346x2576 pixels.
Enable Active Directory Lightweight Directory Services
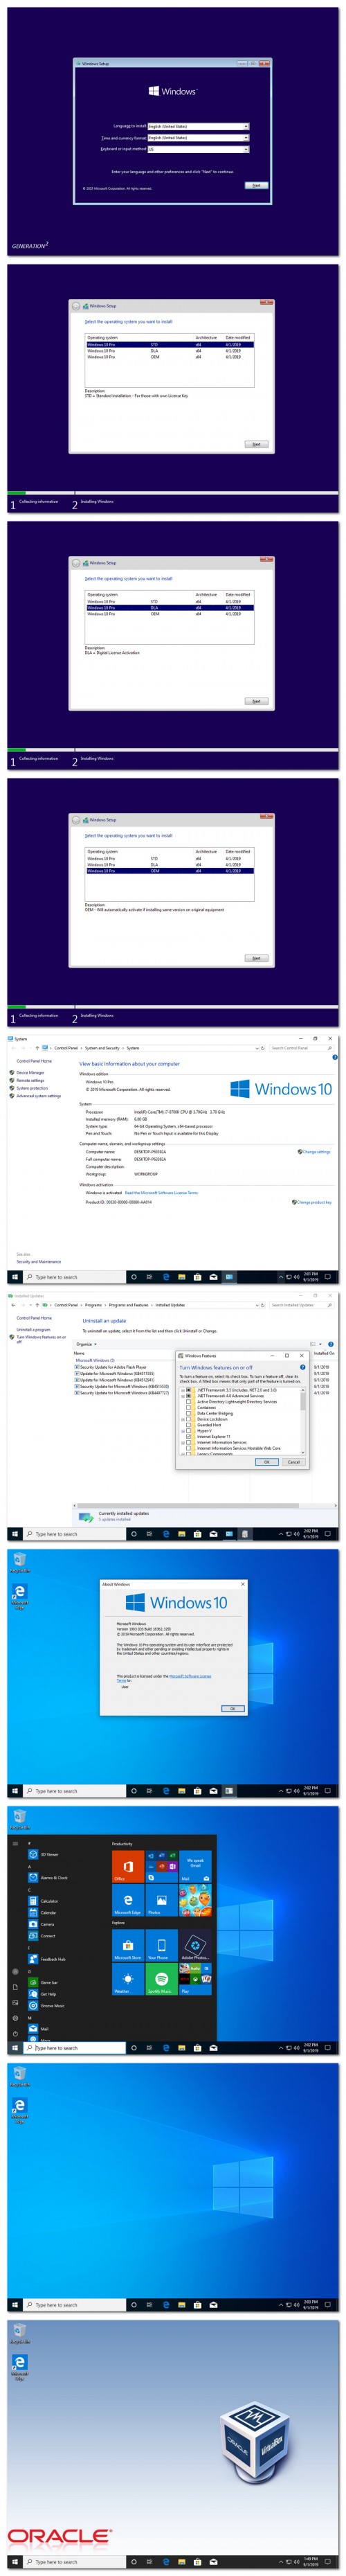189,1402
